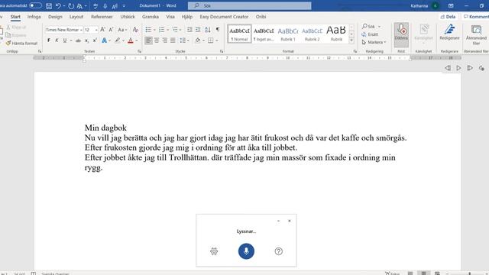Toggle strikethrough formatting
Image resolution: width=489 pixels, height=275 pixels.
(78, 40)
